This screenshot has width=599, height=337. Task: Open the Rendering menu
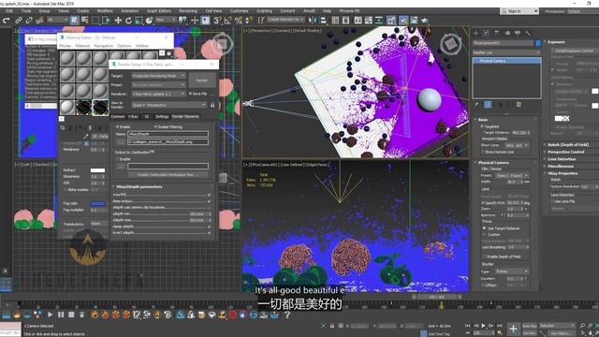(x=188, y=11)
